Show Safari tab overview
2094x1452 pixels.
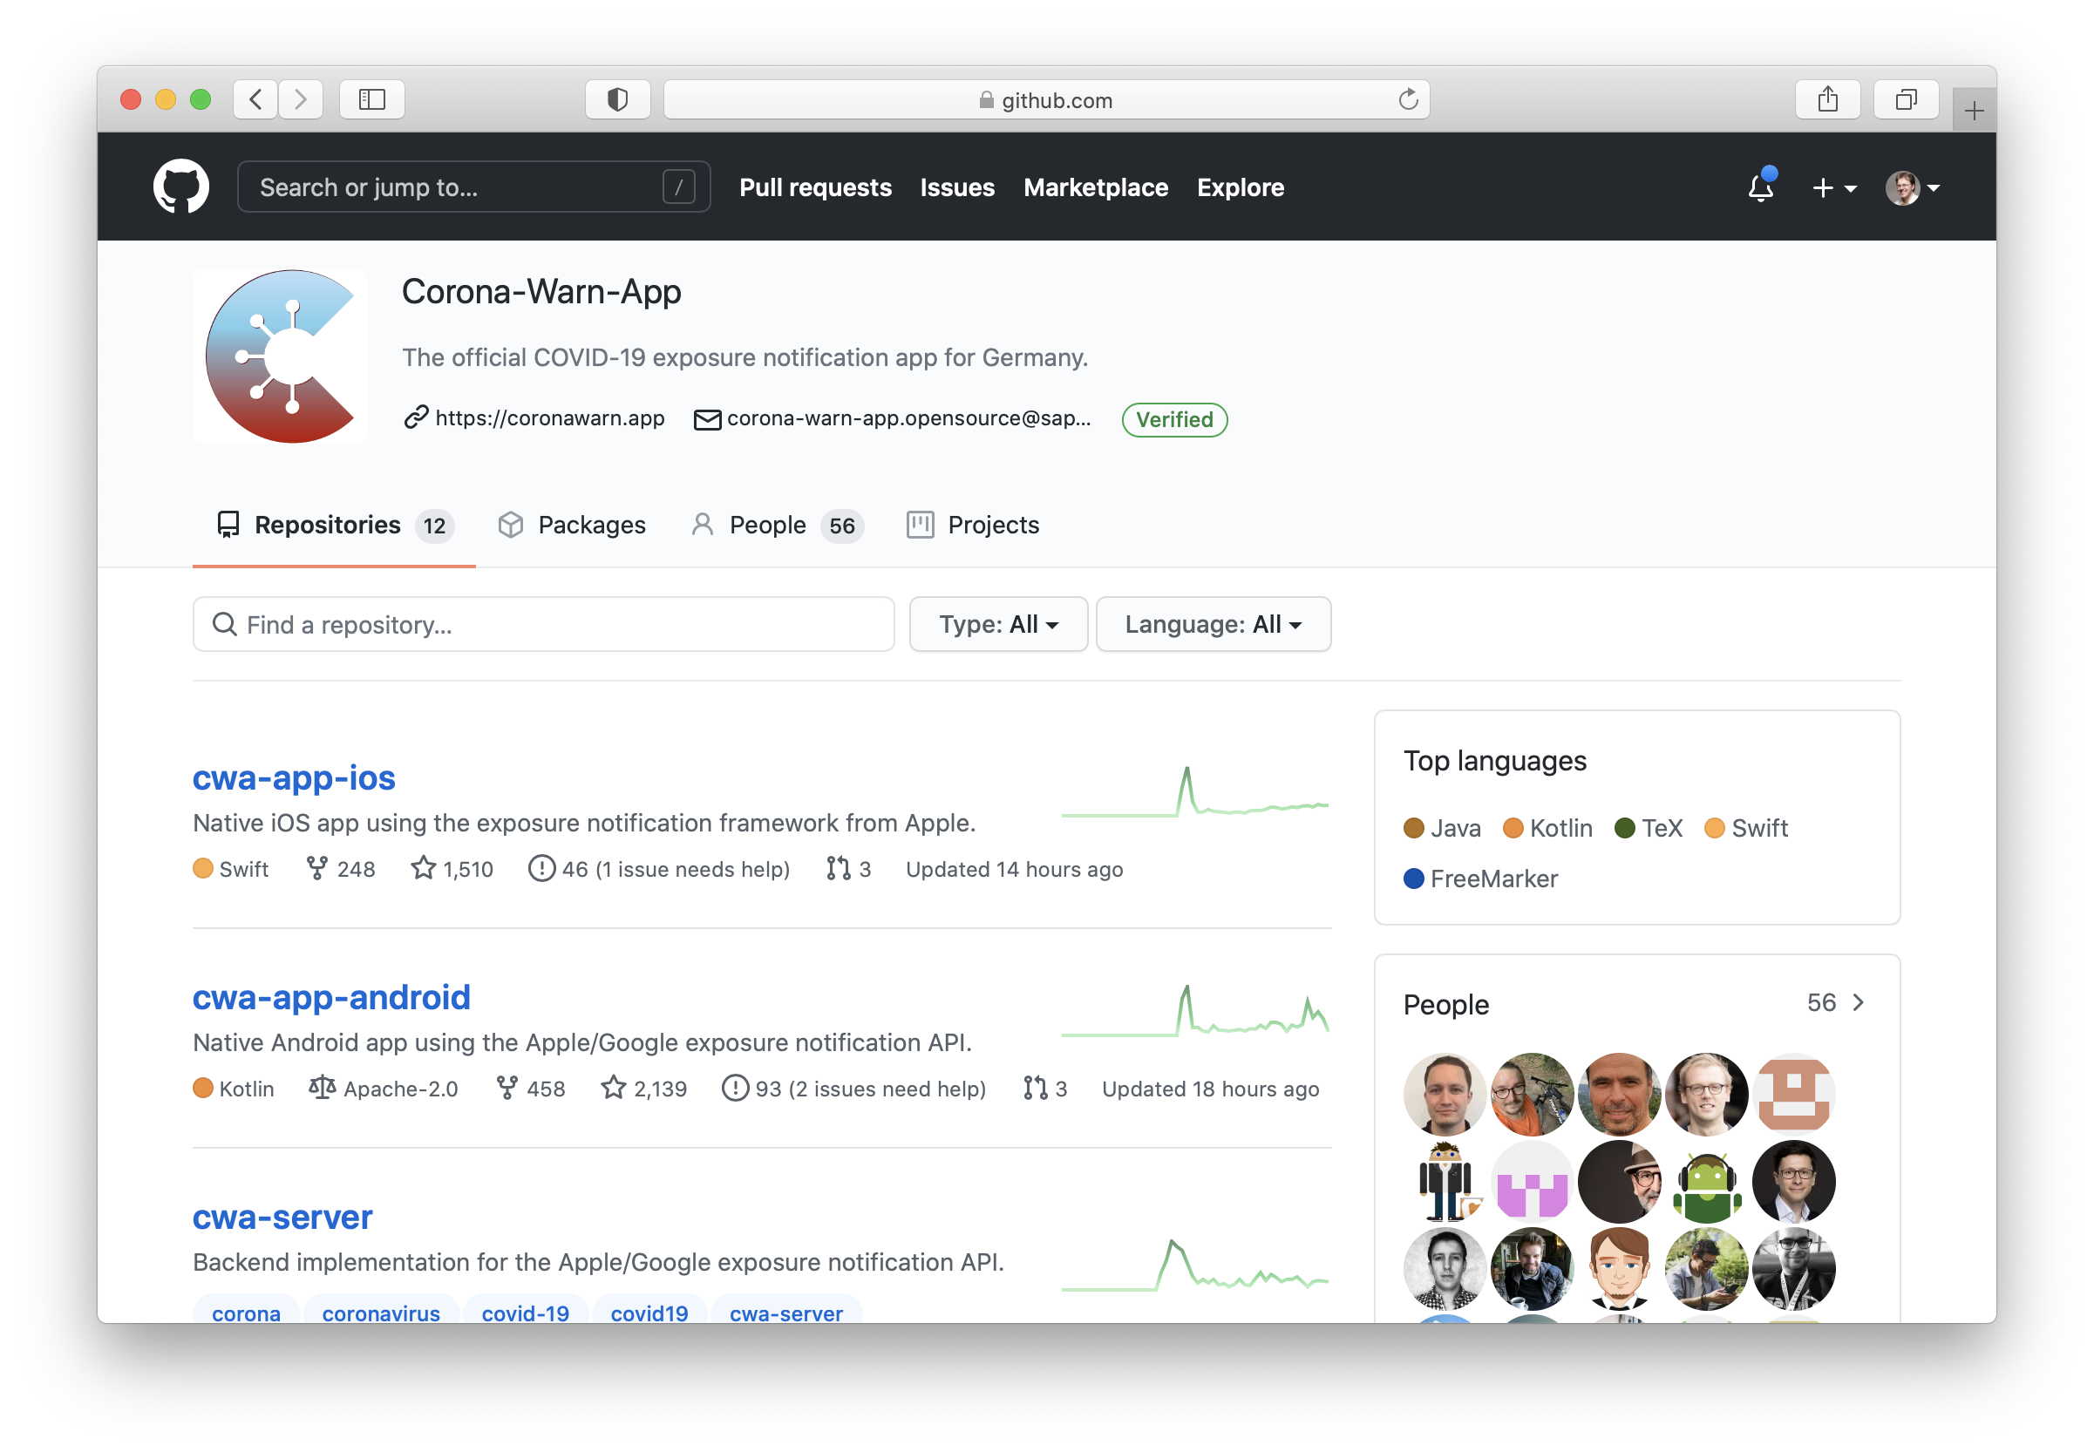point(1906,99)
